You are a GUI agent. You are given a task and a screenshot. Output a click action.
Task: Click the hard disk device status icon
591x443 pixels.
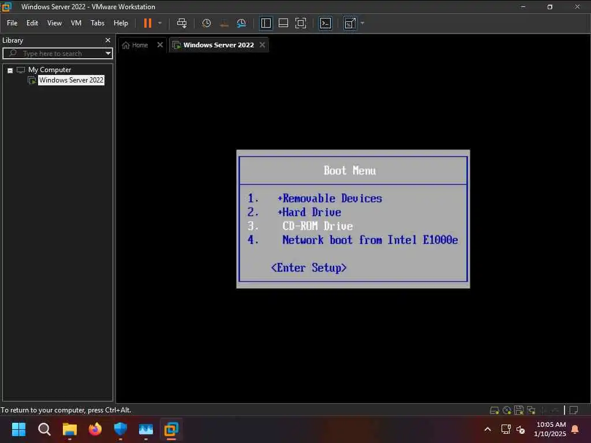click(x=494, y=410)
